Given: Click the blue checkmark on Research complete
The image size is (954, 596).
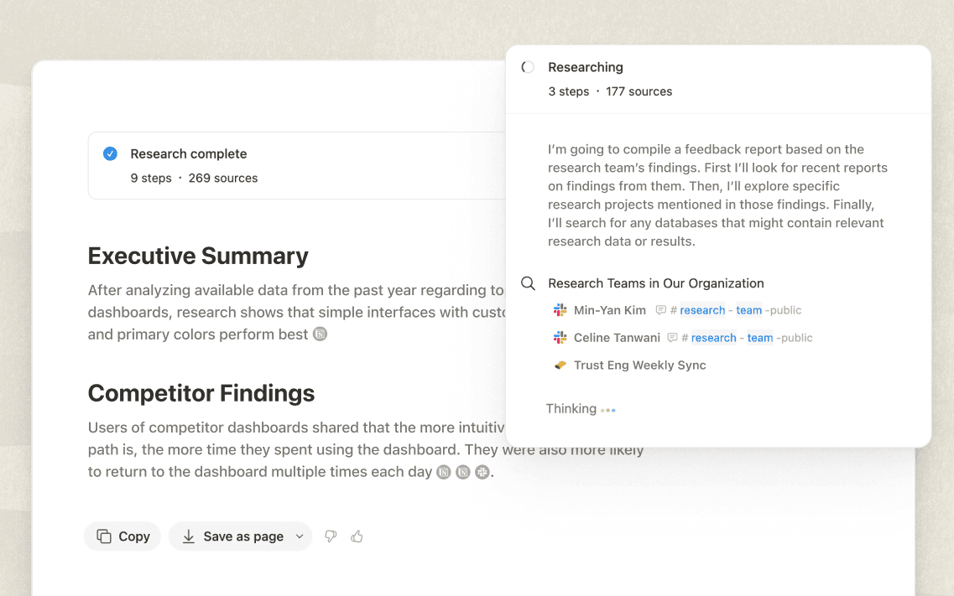Looking at the screenshot, I should click(x=110, y=153).
